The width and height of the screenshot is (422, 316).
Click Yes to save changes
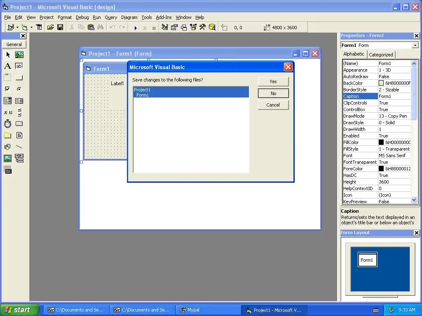click(x=273, y=81)
